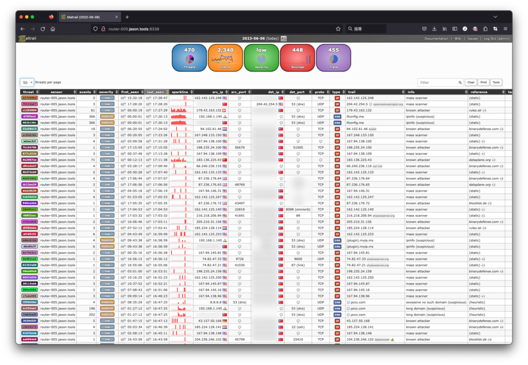Select the blue Threats summary tile

(189, 58)
